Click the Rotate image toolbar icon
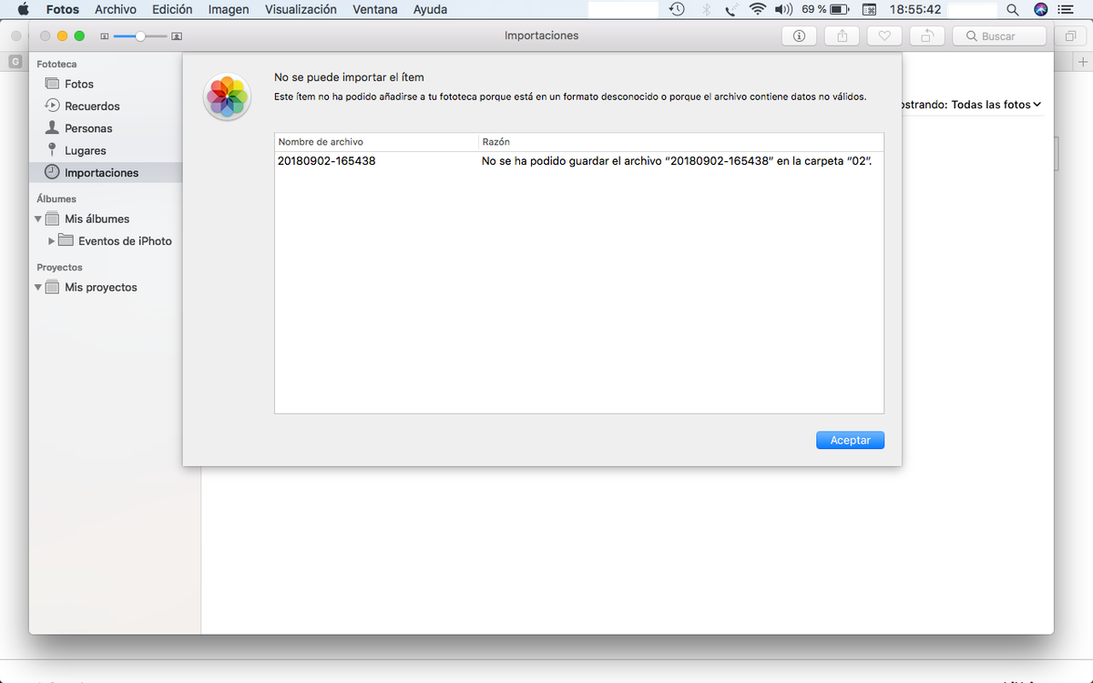The height and width of the screenshot is (683, 1093). (926, 36)
